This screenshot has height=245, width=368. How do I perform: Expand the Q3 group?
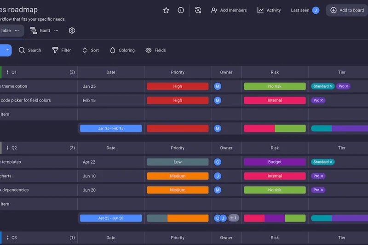point(7,238)
